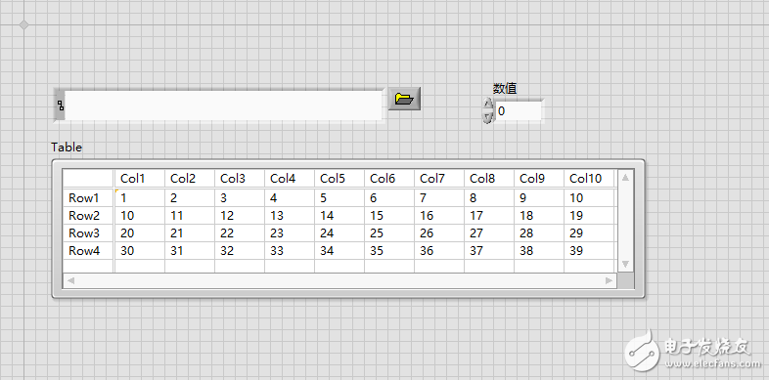769x380 pixels.
Task: Click the cell containing 25
Action: (x=389, y=233)
